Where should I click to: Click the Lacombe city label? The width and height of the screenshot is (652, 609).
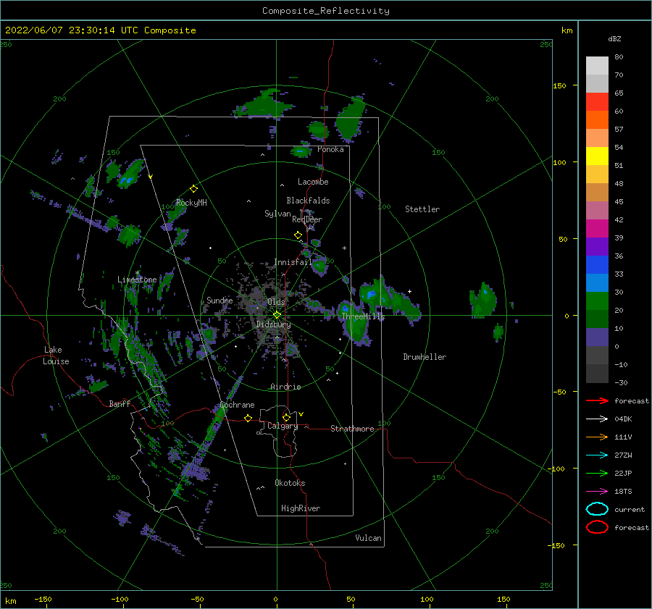(x=313, y=182)
